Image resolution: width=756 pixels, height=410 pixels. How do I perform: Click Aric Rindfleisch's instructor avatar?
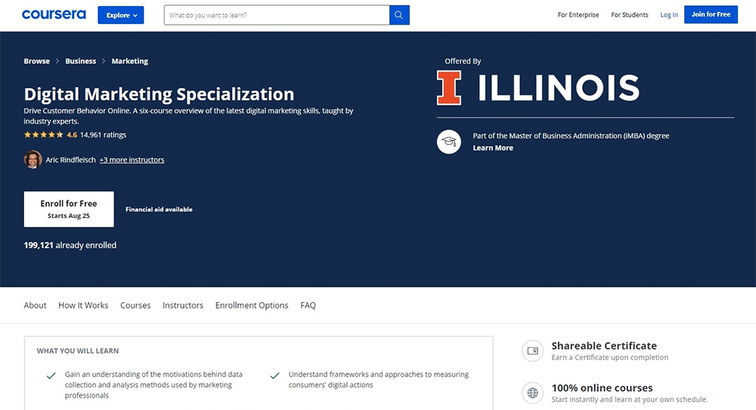click(x=33, y=159)
